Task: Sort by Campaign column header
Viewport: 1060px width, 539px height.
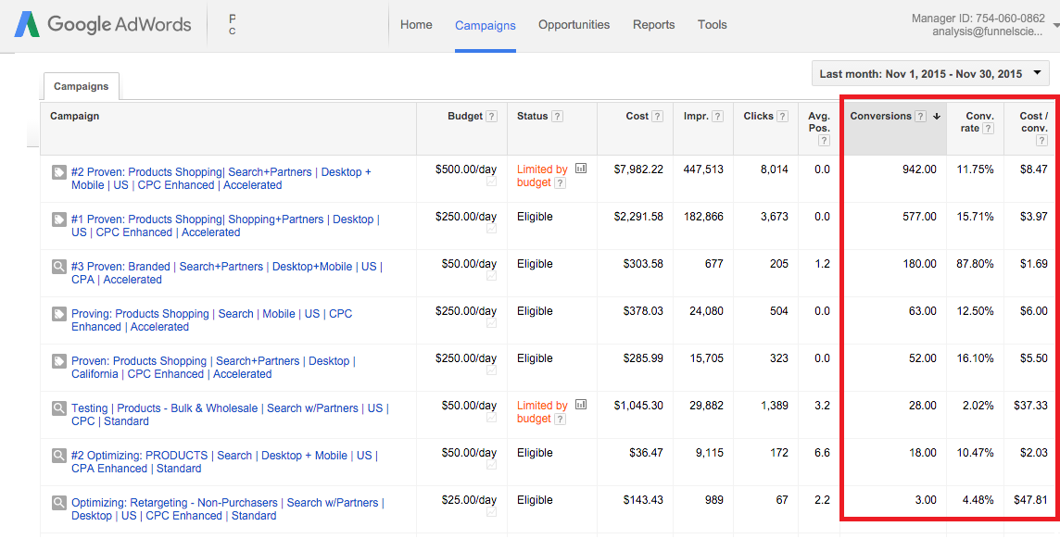Action: tap(74, 116)
